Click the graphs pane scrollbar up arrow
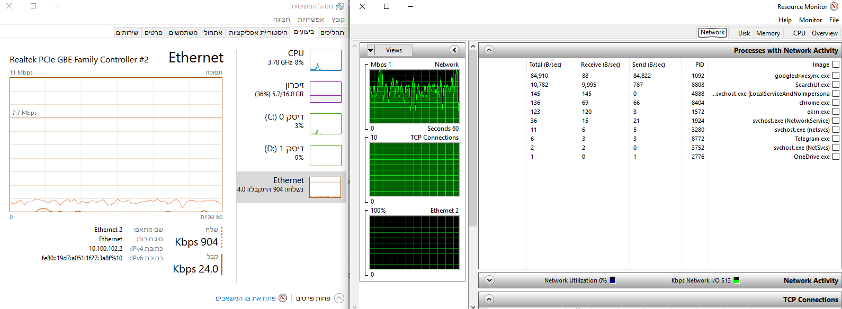 473,47
